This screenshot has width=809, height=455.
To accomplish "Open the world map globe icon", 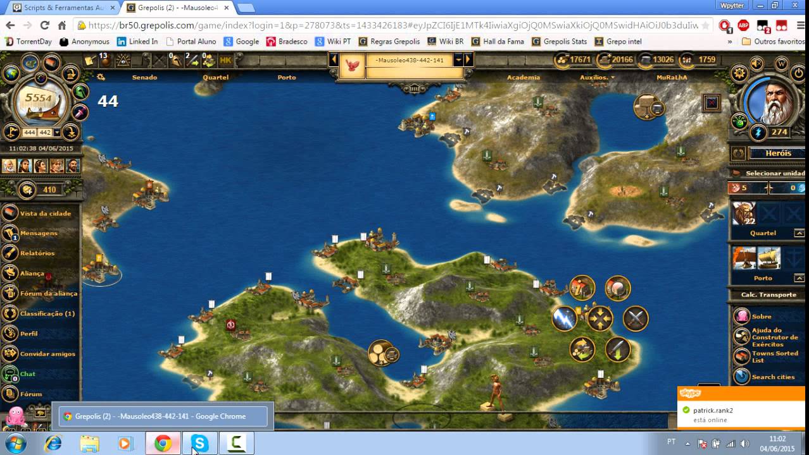I will click(x=11, y=74).
